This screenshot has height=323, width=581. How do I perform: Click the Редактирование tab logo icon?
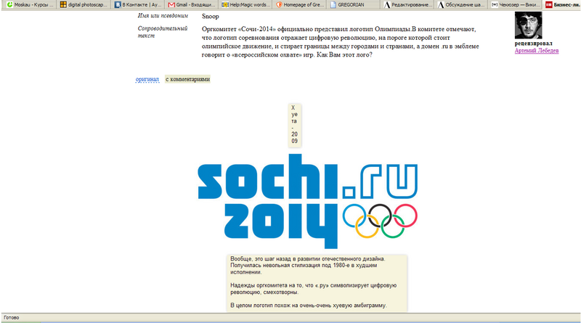click(387, 5)
